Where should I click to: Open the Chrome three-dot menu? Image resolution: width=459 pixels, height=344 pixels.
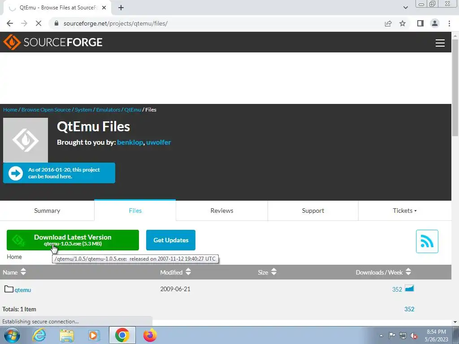(449, 23)
